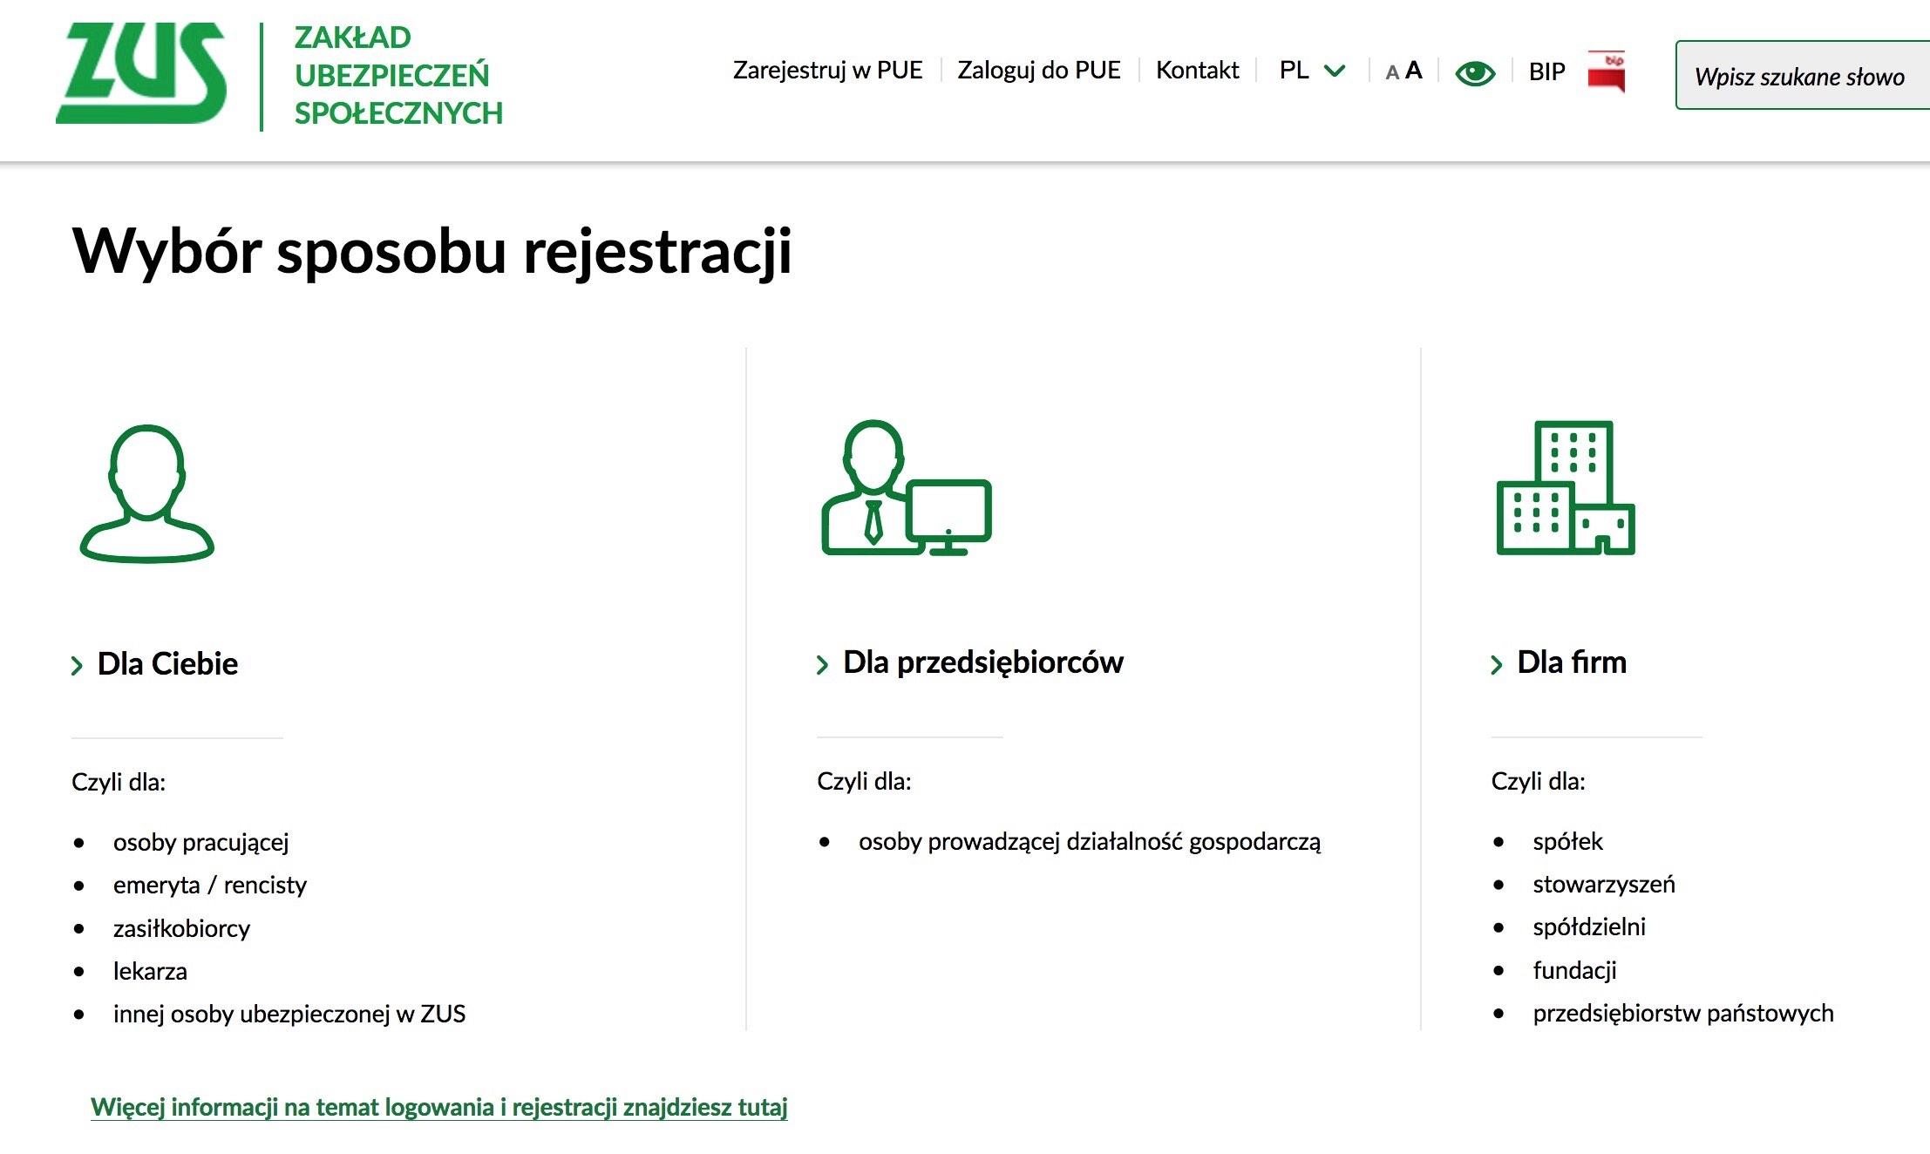Choose the Dla Ciebie registration option
Image resolution: width=1930 pixels, height=1154 pixels.
click(167, 664)
